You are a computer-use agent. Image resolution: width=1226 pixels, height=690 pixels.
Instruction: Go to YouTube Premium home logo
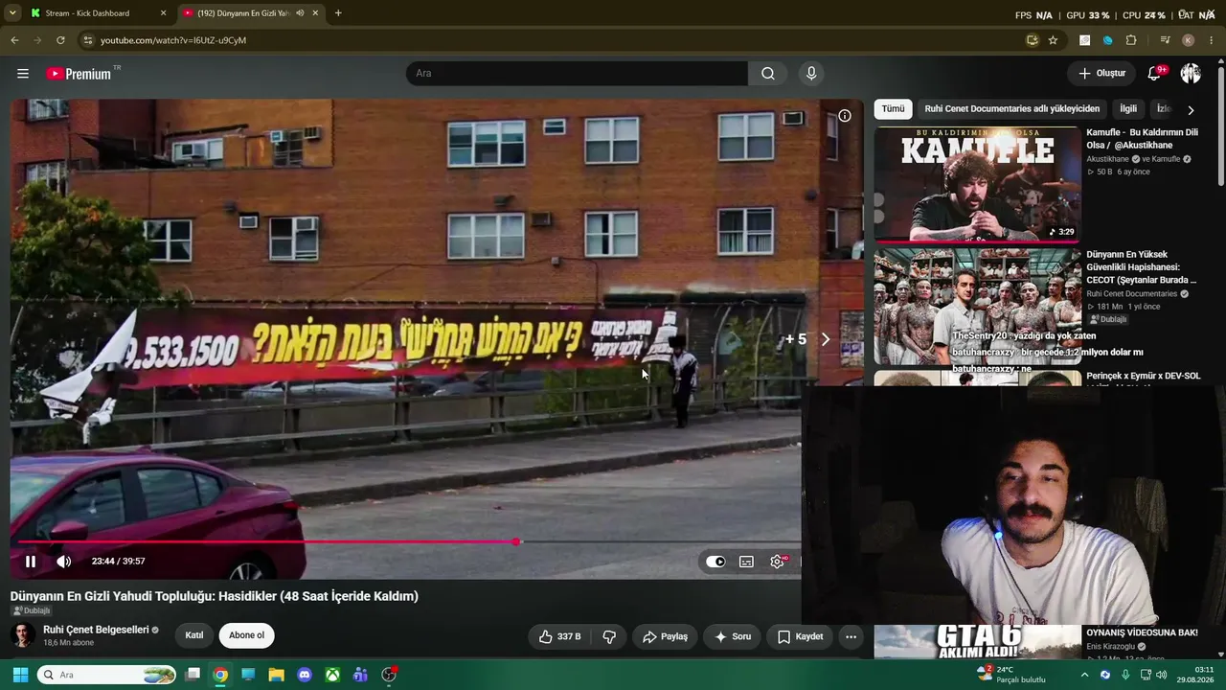coord(79,74)
